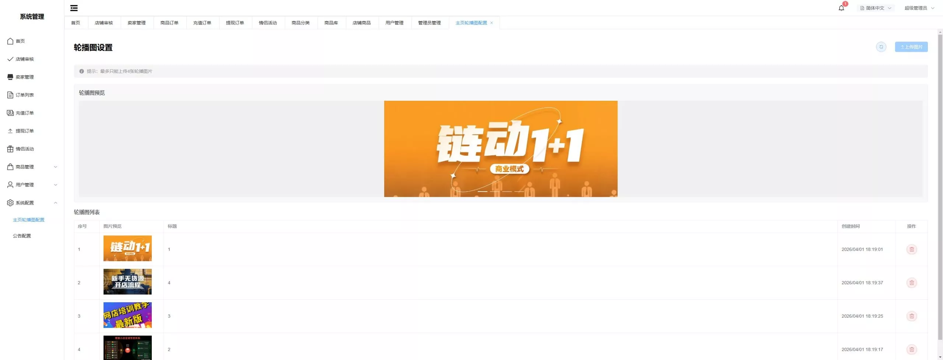Click the 链动1+1 thumbnail in the list
943x360 pixels.
(x=127, y=249)
